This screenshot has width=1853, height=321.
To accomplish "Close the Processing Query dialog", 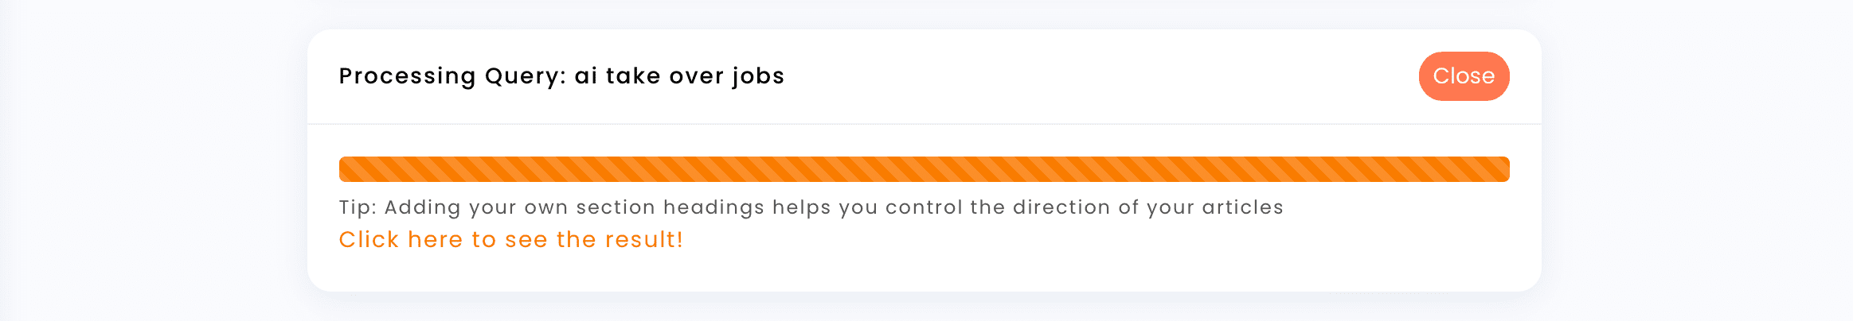I will coord(1463,76).
